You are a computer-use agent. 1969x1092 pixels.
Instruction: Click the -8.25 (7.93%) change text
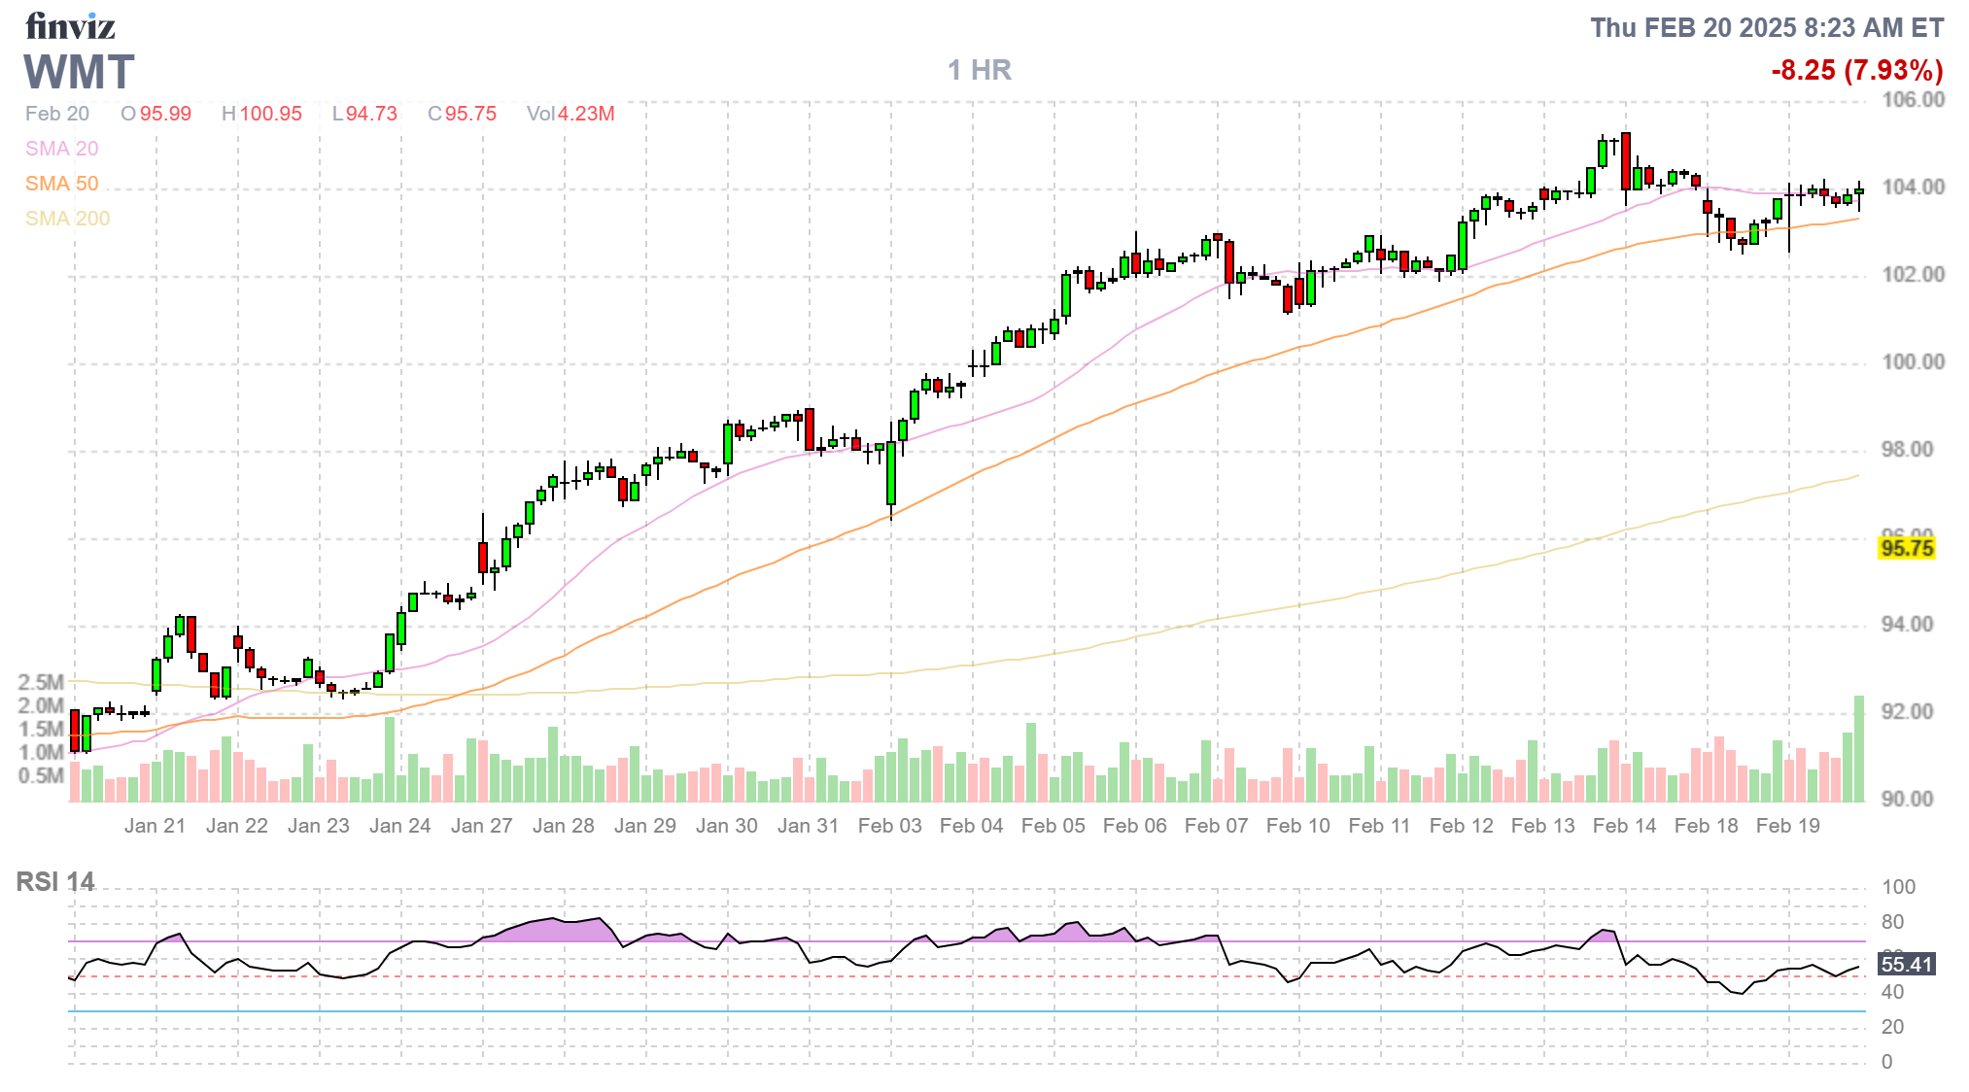[x=1856, y=70]
